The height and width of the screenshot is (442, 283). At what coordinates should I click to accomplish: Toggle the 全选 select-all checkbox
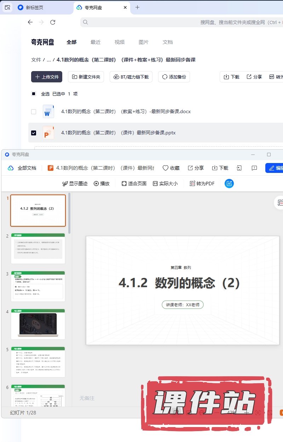pyautogui.click(x=34, y=94)
